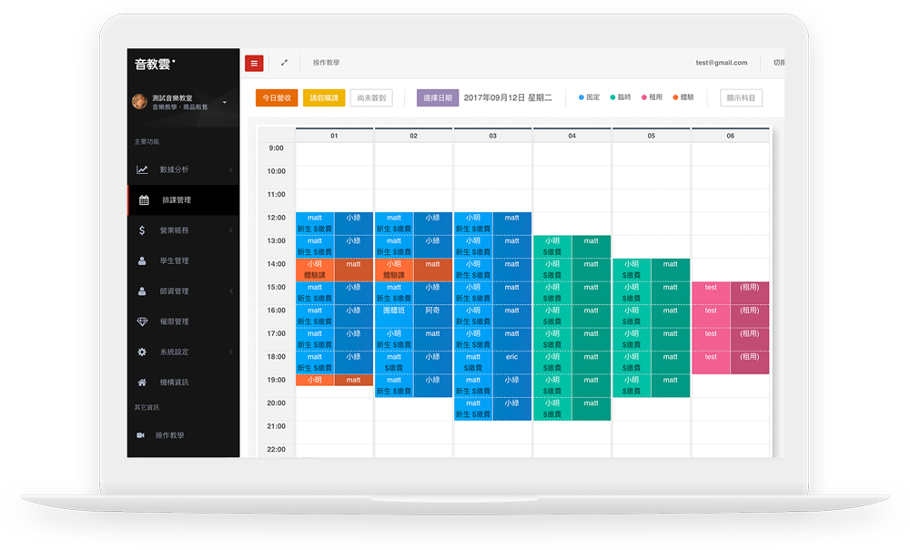Click the blue 固定 legend dot

pos(582,97)
